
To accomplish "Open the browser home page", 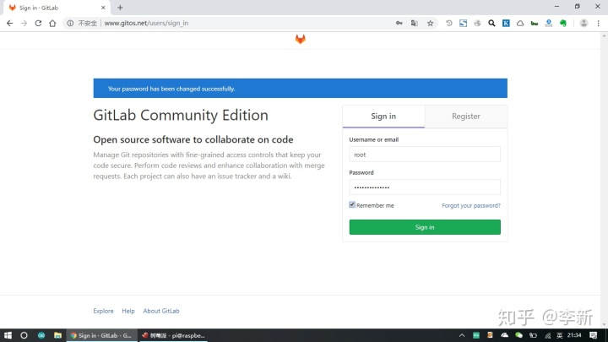I will [52, 24].
